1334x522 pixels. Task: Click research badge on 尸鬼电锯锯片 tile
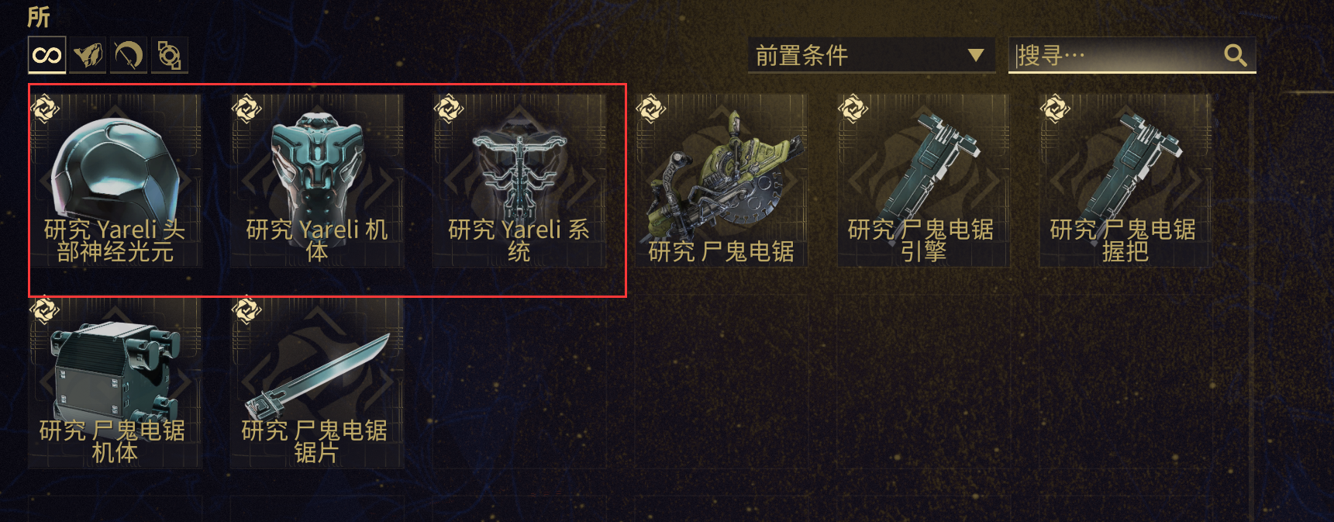(246, 310)
